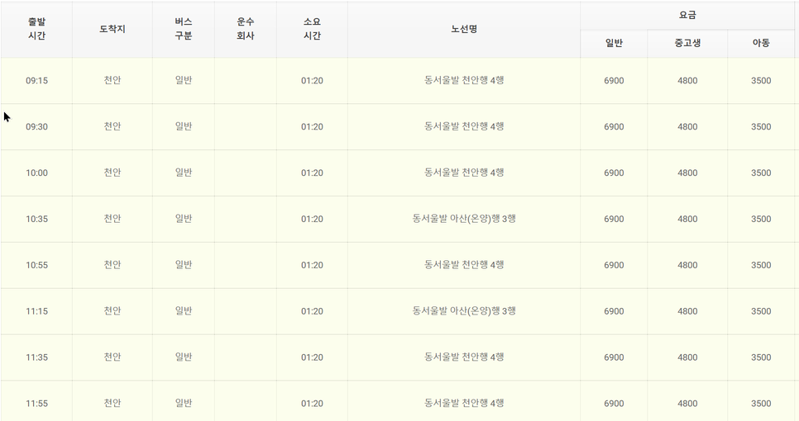Click the 아동 fare sub-header
Viewport: 799px width, 421px height.
pos(761,43)
